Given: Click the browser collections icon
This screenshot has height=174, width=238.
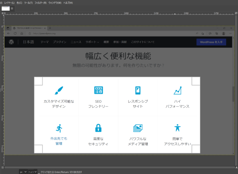Looking at the screenshot, I should (217, 34).
